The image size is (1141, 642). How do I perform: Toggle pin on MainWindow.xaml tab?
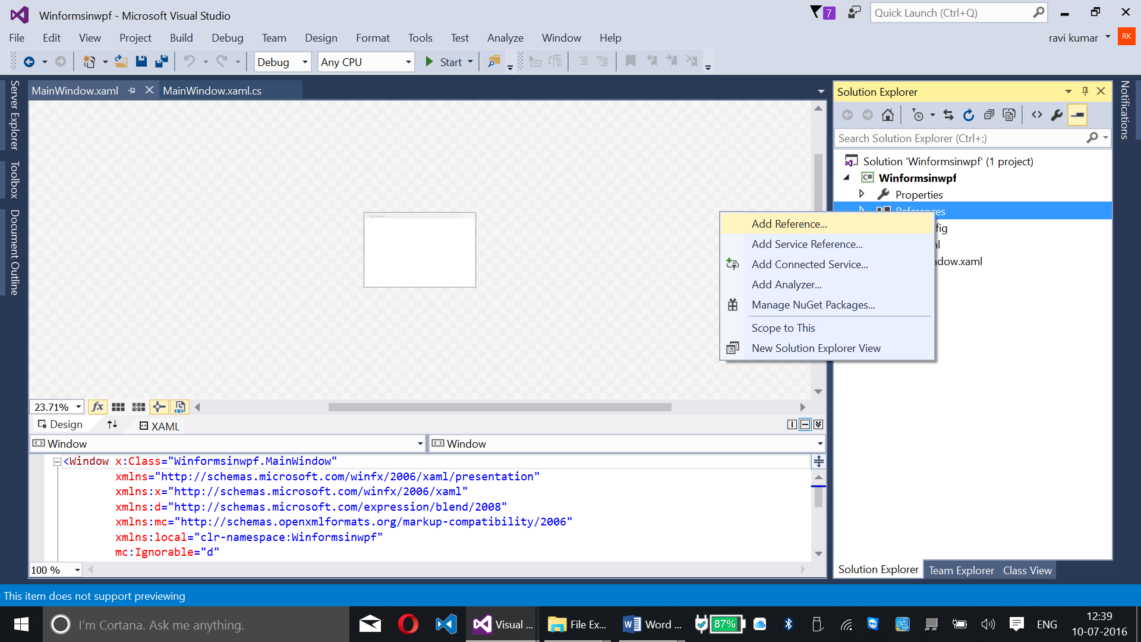point(131,90)
